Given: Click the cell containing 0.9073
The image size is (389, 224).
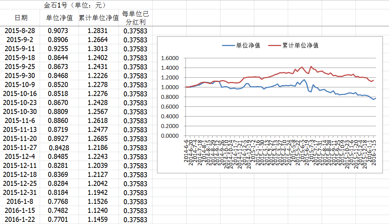Looking at the screenshot, I should coord(58,31).
